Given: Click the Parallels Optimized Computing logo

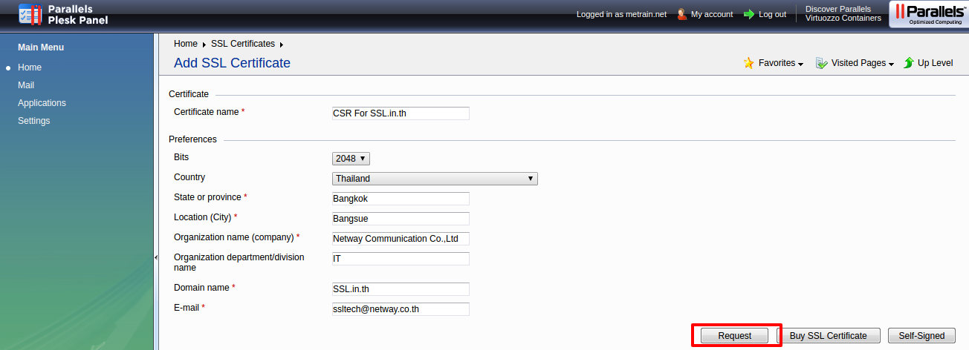Looking at the screenshot, I should click(929, 14).
